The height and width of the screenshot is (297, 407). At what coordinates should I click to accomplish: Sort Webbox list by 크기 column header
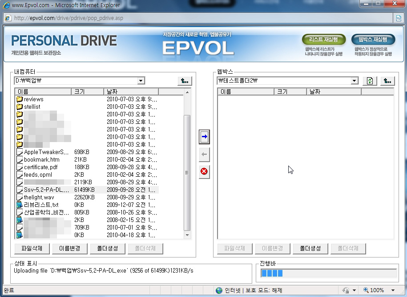[x=290, y=91]
